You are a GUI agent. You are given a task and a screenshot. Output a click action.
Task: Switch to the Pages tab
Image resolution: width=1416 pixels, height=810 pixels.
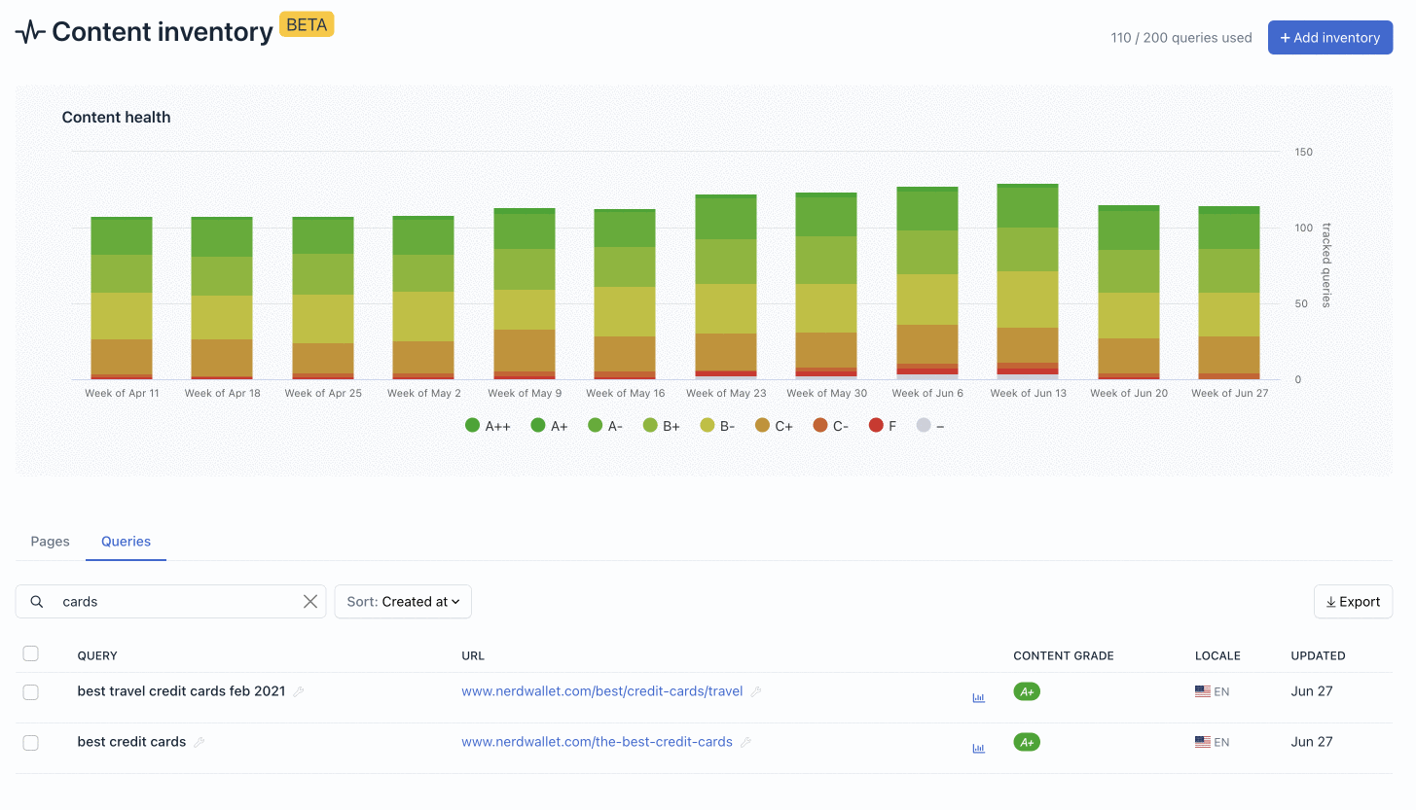tap(51, 542)
